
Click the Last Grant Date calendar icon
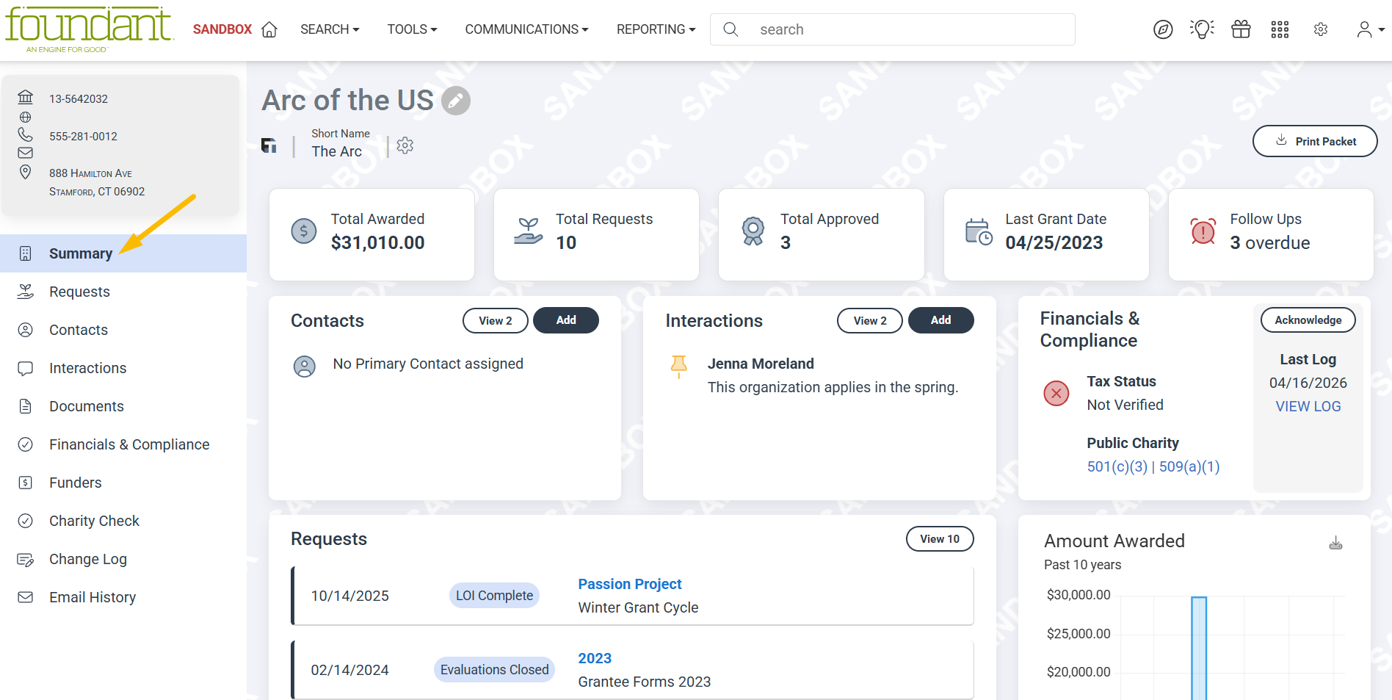[x=979, y=231]
